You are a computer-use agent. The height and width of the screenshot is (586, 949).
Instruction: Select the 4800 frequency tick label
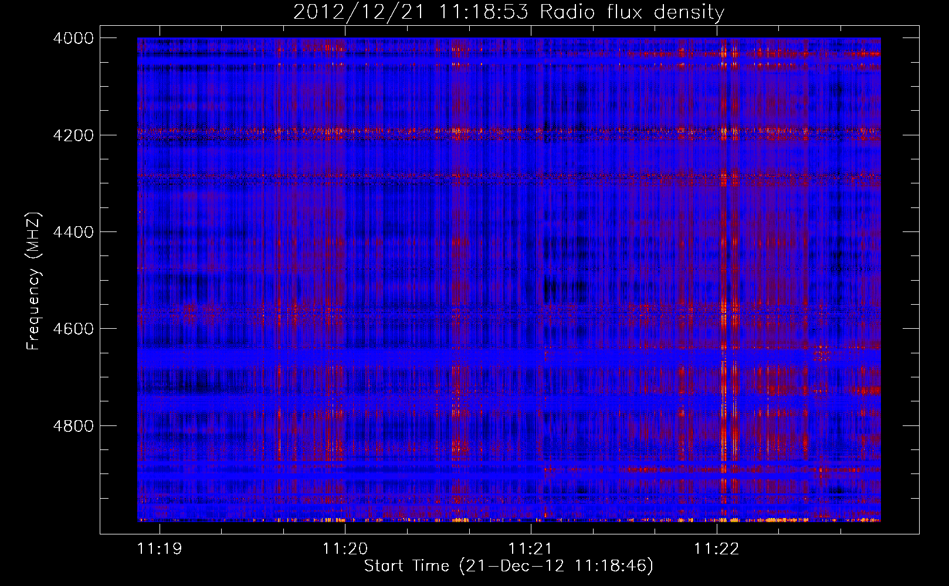coord(73,426)
